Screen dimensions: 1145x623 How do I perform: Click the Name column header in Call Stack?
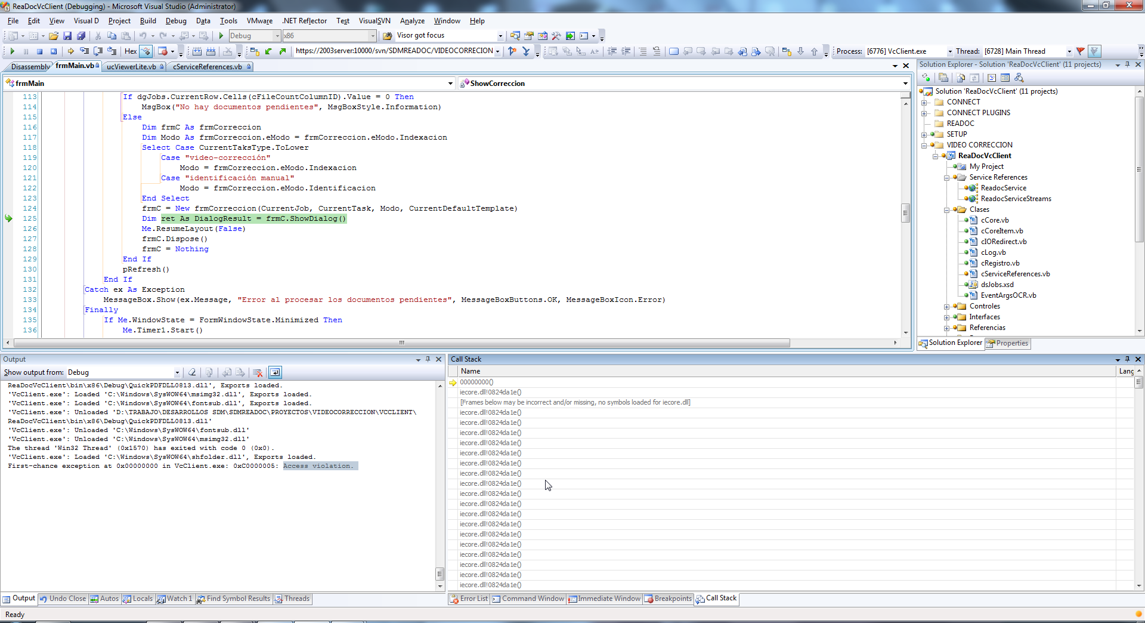click(x=786, y=371)
